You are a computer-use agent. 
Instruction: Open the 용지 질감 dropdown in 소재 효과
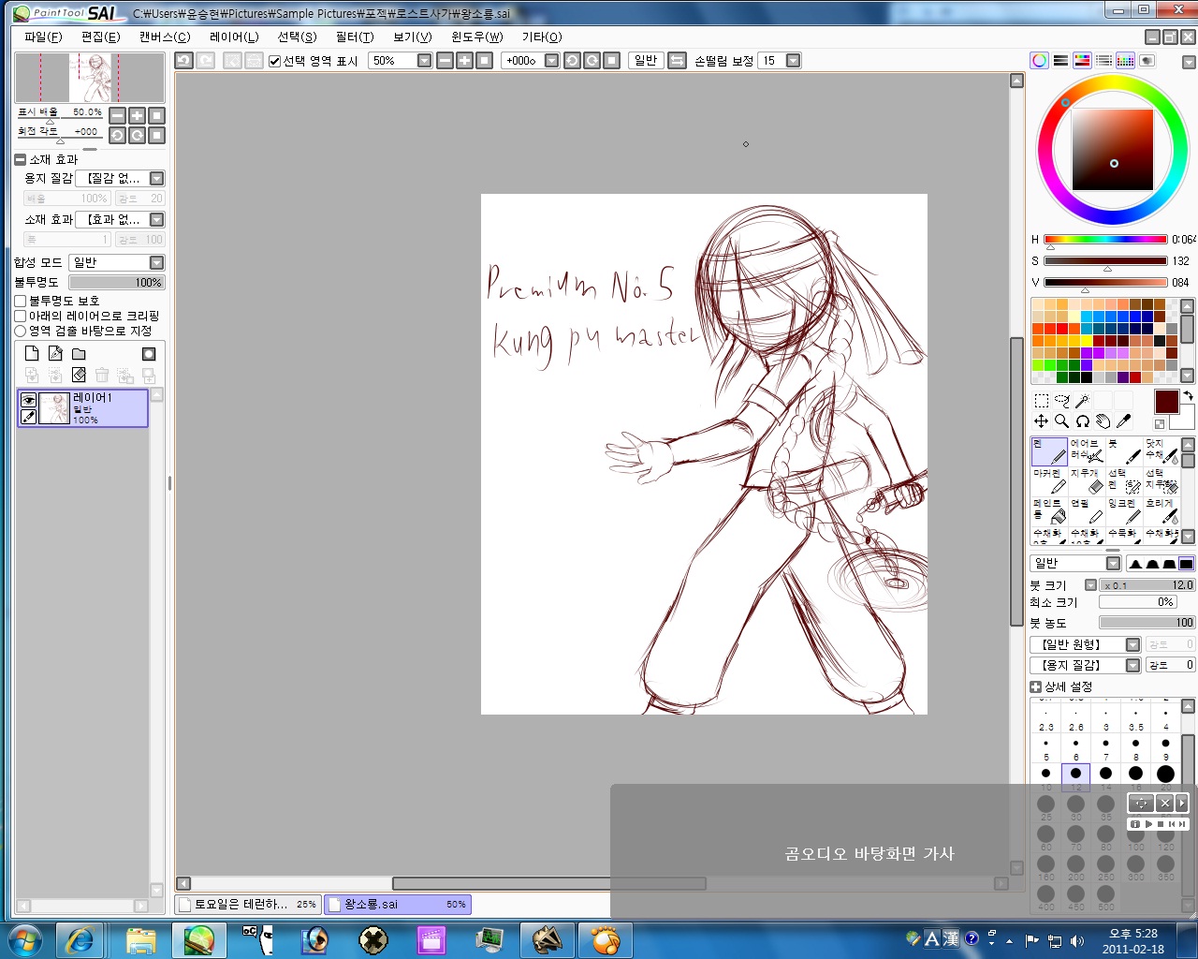(x=157, y=178)
